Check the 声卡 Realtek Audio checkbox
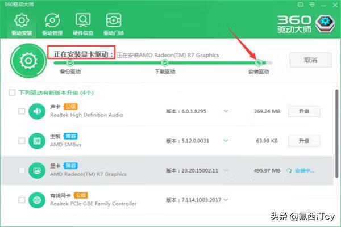The image size is (341, 227). click(x=22, y=111)
